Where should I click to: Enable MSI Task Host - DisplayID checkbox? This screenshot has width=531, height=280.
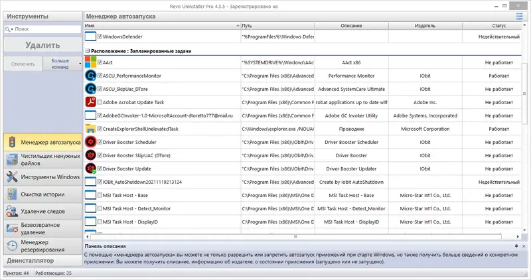click(100, 222)
